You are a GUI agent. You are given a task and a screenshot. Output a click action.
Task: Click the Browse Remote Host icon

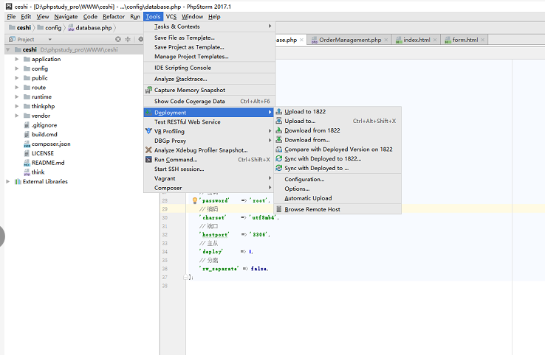click(x=278, y=209)
